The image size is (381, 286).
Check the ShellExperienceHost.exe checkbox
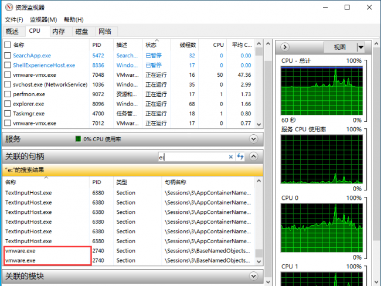(x=8, y=65)
